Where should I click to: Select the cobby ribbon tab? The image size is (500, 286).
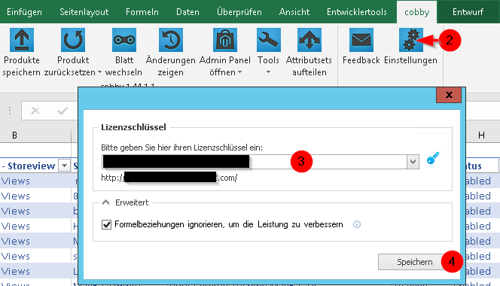click(x=416, y=12)
